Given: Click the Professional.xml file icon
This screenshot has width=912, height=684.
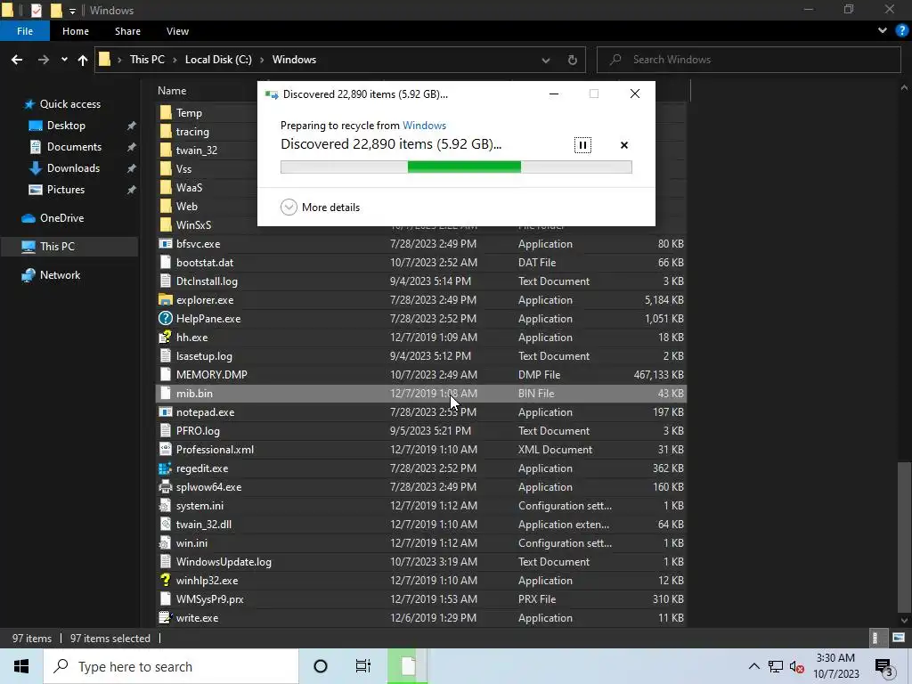Looking at the screenshot, I should (x=165, y=450).
